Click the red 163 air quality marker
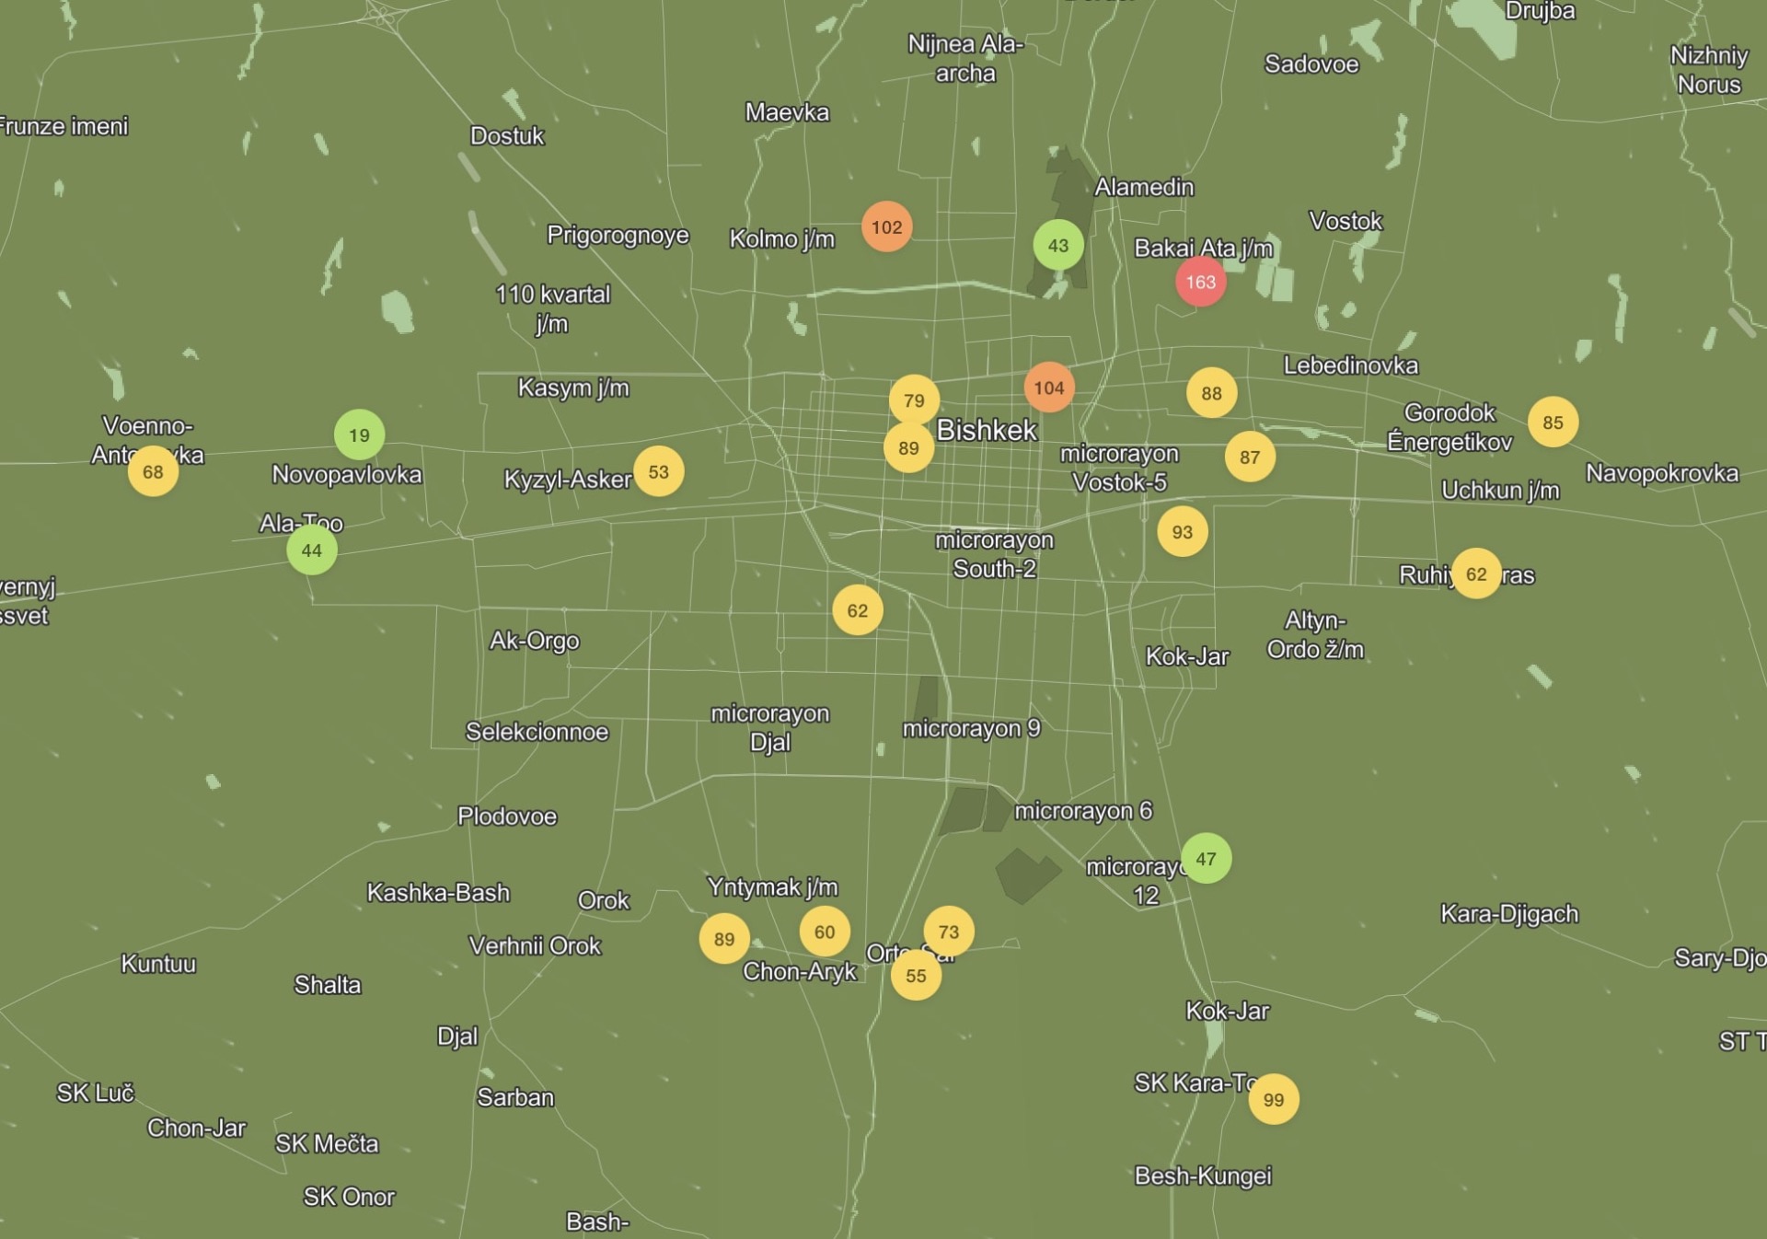This screenshot has height=1239, width=1767. tap(1200, 282)
